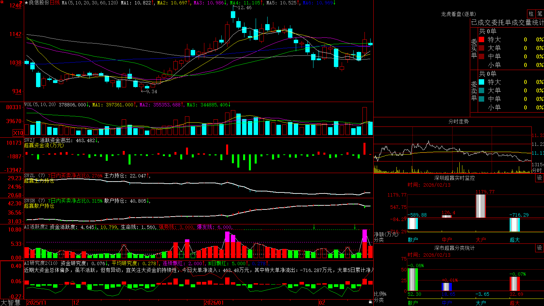Click the cyan 特大 sell-order swatch

coord(481,82)
